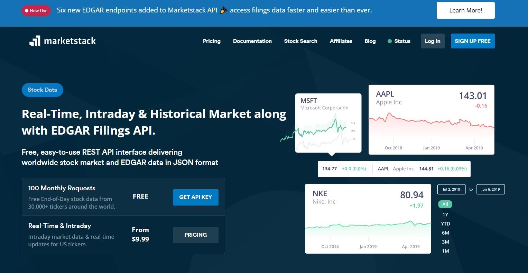Select the YTD time range
Image resolution: width=528 pixels, height=273 pixels.
(445, 224)
